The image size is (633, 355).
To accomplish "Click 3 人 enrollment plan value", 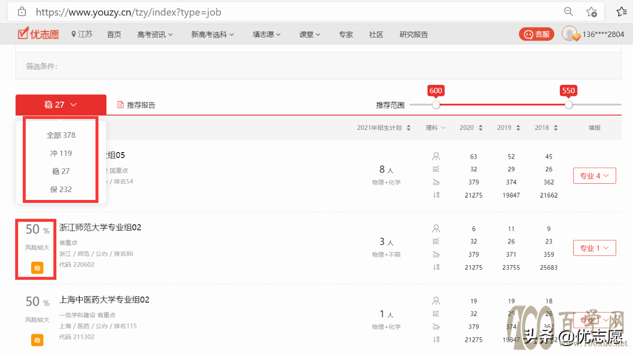I will point(386,242).
